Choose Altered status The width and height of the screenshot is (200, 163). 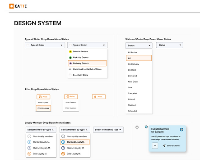pyautogui.click(x=139, y=99)
